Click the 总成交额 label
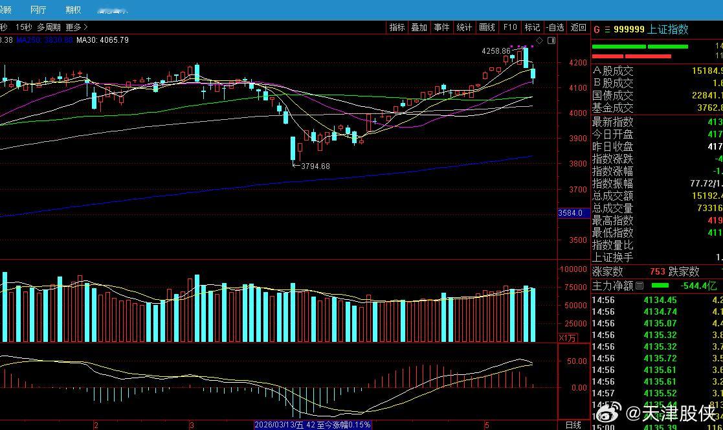This screenshot has width=723, height=430. pos(613,196)
